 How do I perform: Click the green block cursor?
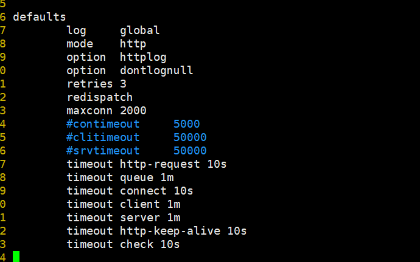tap(16, 257)
